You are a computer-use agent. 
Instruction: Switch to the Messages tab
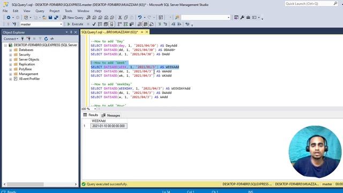pos(111,115)
